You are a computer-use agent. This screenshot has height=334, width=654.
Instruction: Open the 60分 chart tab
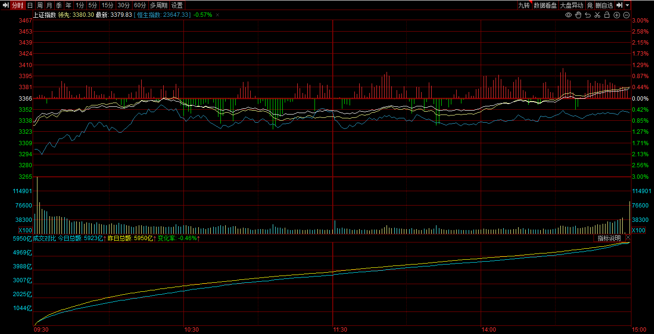(140, 5)
